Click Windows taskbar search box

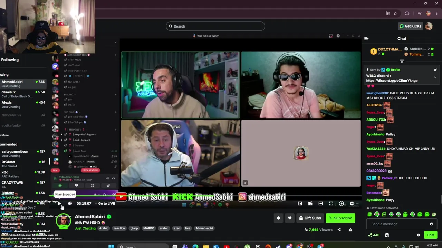(144, 246)
